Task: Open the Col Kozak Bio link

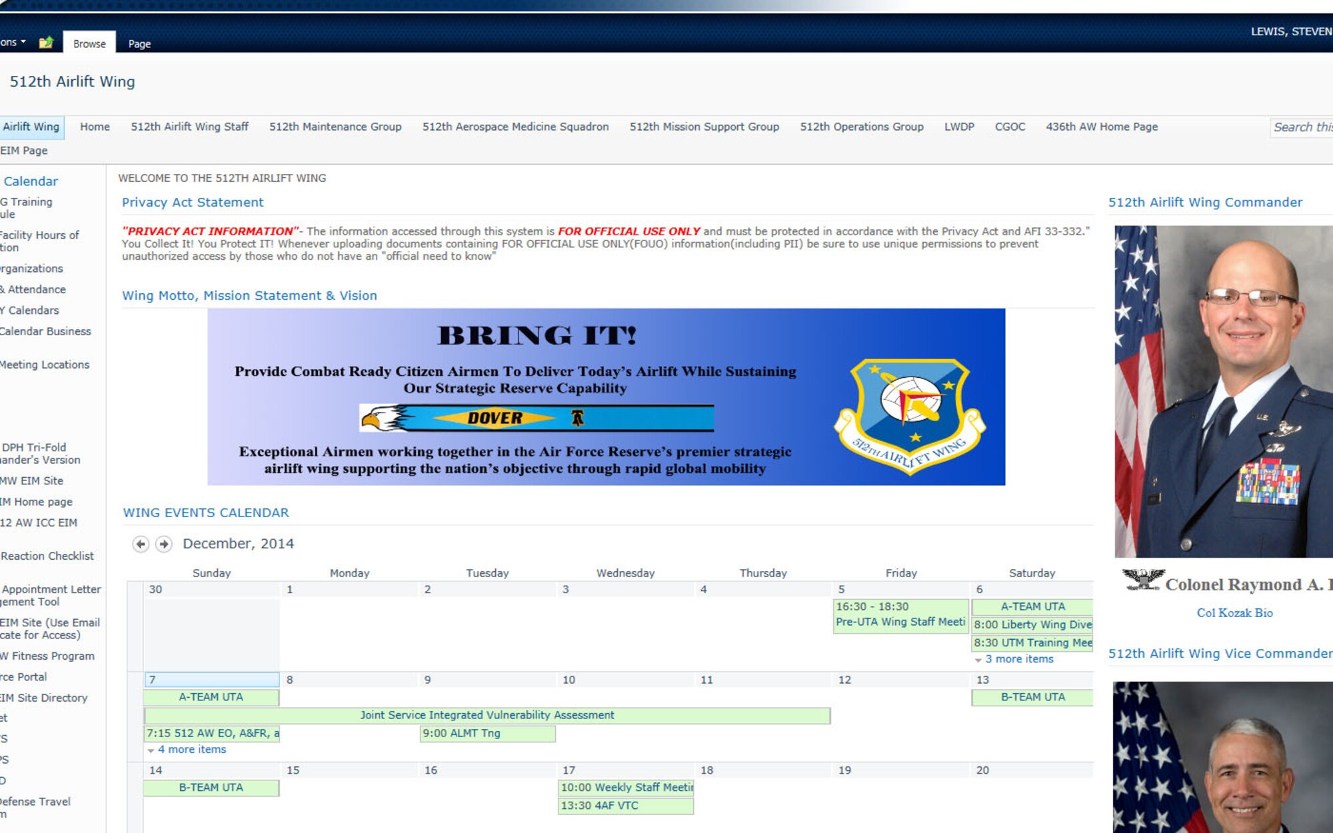Action: [1234, 612]
